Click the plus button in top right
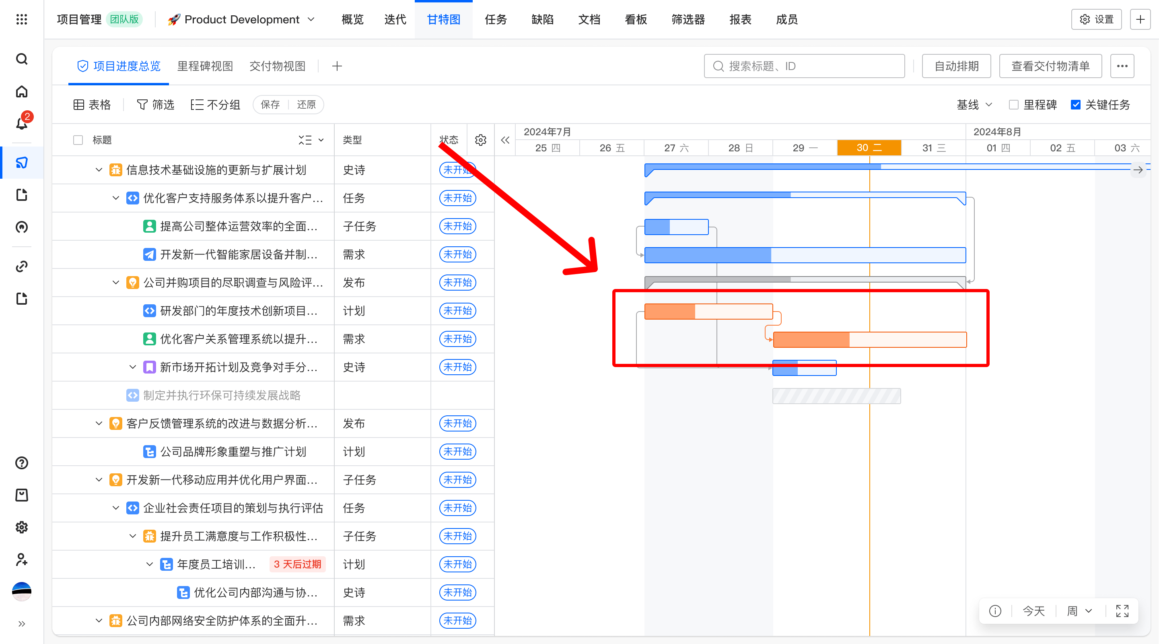1159x644 pixels. pyautogui.click(x=1140, y=19)
